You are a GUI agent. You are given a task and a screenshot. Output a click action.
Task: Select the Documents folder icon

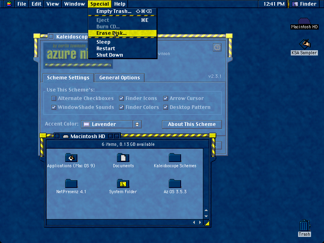[123, 158]
